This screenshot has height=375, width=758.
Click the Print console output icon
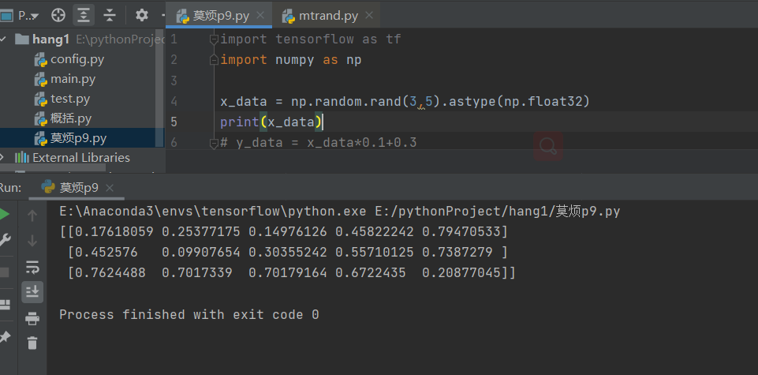pyautogui.click(x=32, y=318)
